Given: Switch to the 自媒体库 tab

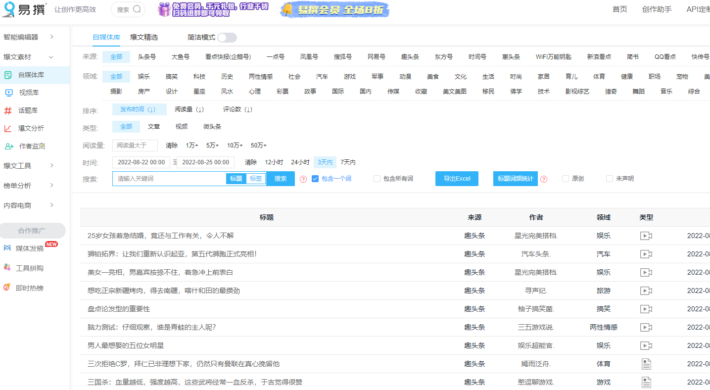Looking at the screenshot, I should point(106,37).
